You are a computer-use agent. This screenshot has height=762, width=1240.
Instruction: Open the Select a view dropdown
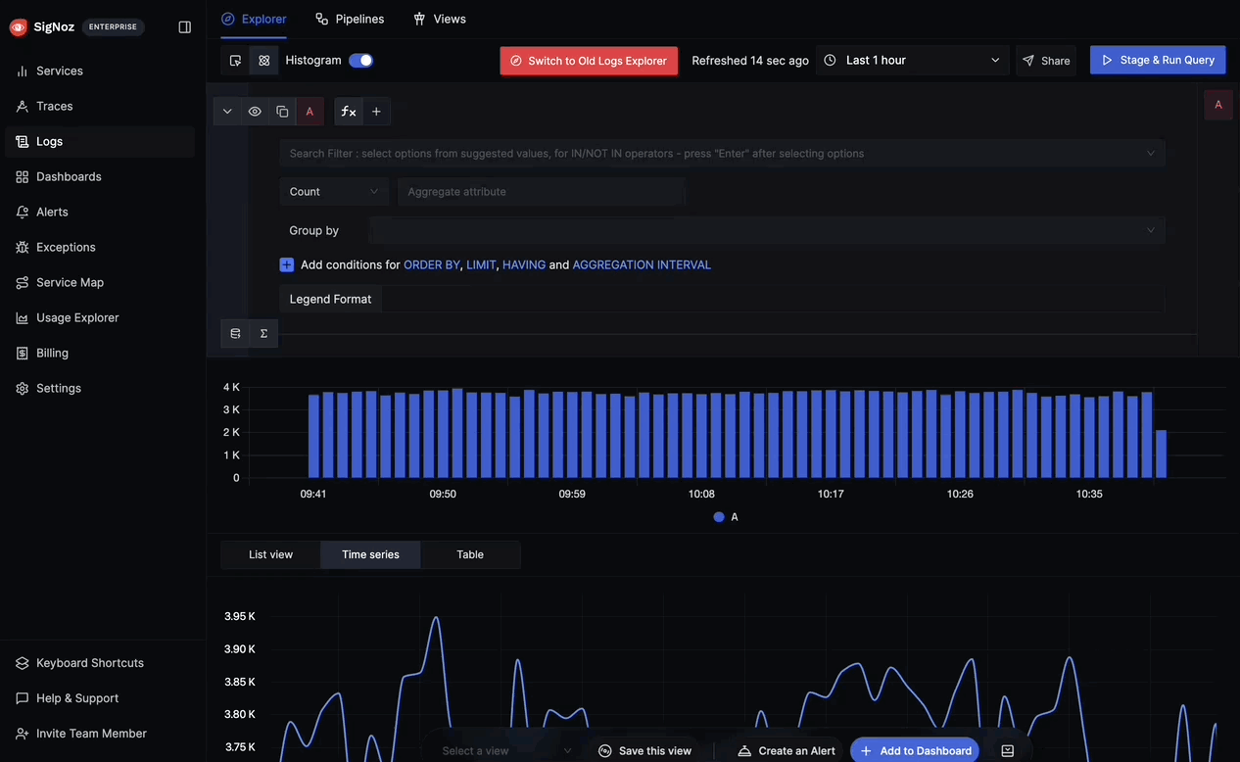(x=506, y=750)
